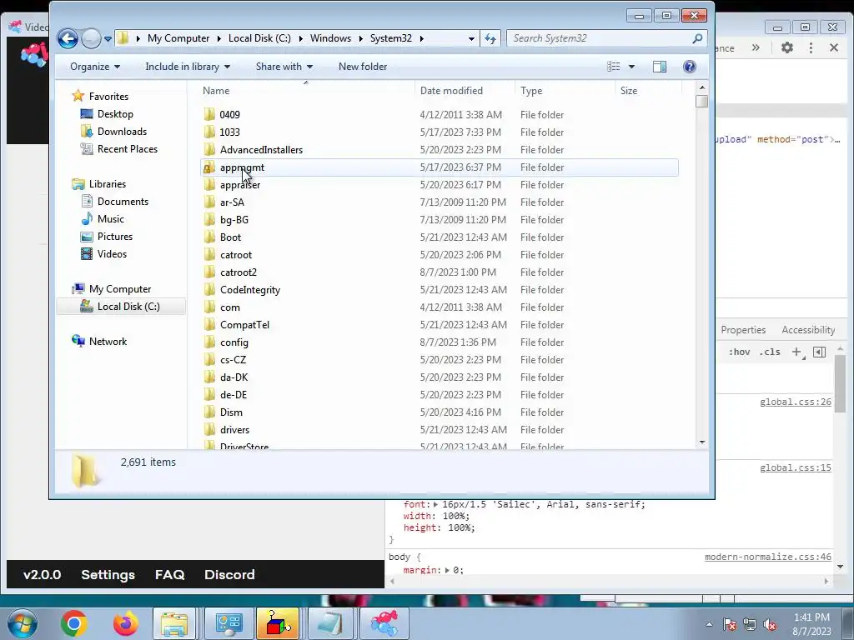The height and width of the screenshot is (640, 854).
Task: Select Windows in the address breadcrumb
Action: click(330, 38)
